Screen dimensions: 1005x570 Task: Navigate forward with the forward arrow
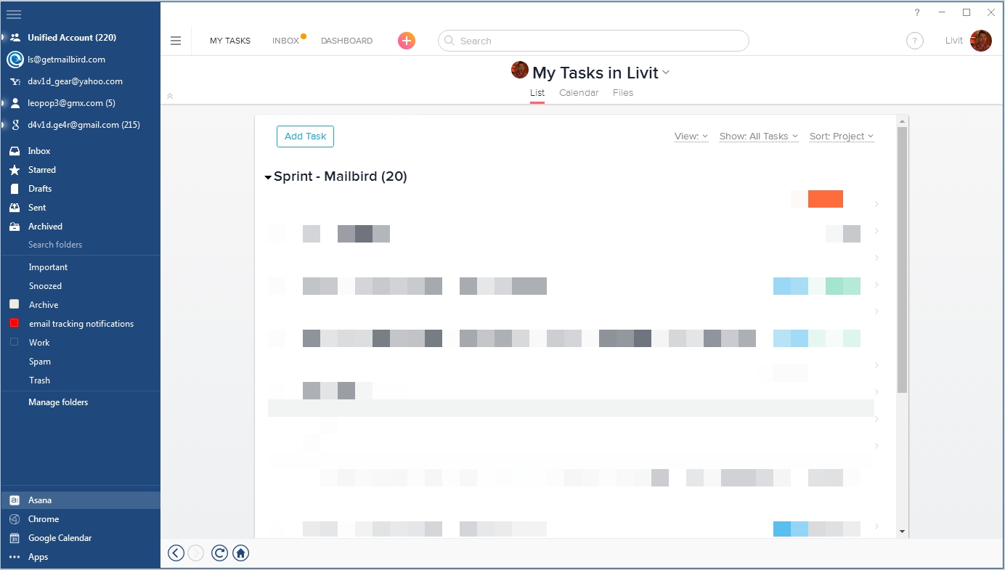(x=196, y=553)
